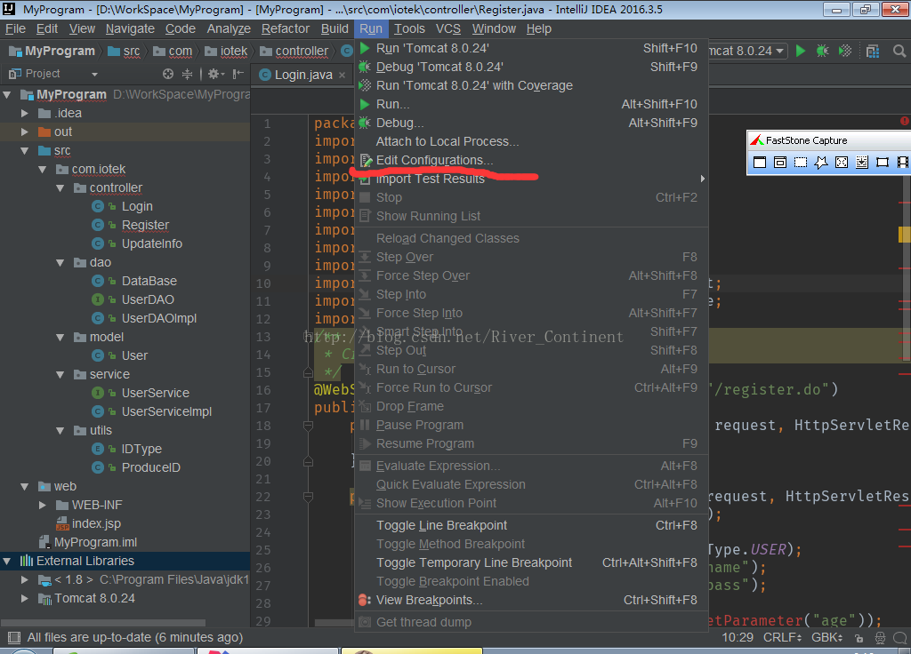Click controller breadcrumb in navigation bar
The width and height of the screenshot is (911, 654).
(x=294, y=51)
